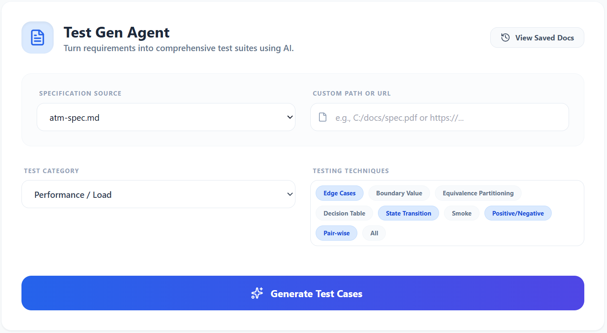Click the history clock icon in View Saved Docs
Image resolution: width=607 pixels, height=333 pixels.
[x=505, y=37]
